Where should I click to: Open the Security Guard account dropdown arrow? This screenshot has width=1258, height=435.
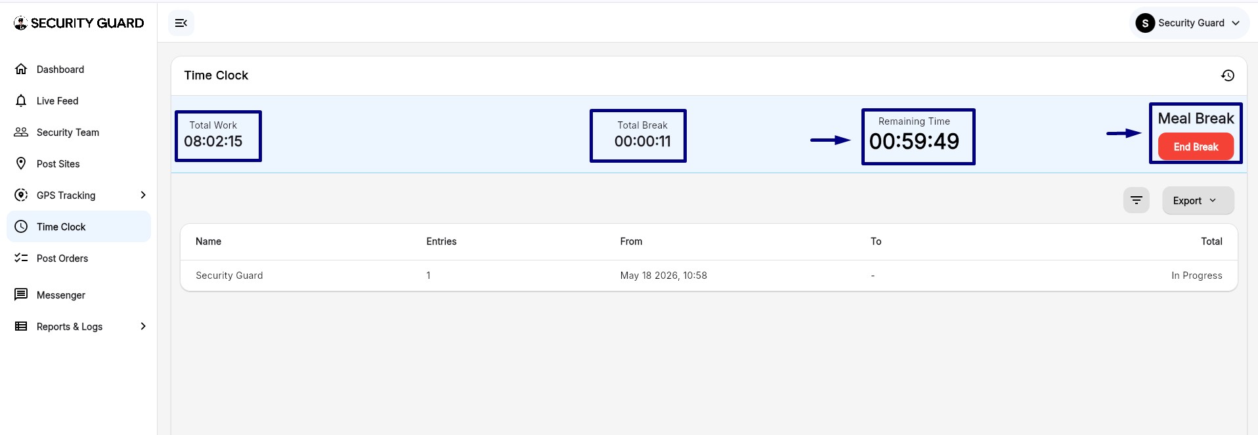tap(1236, 23)
